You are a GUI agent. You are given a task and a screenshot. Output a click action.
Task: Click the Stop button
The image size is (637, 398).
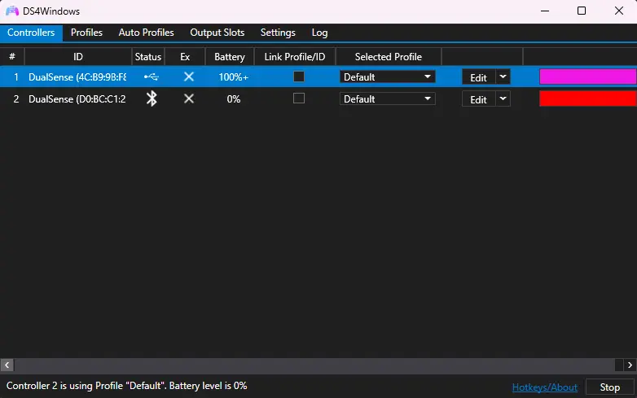pos(610,387)
